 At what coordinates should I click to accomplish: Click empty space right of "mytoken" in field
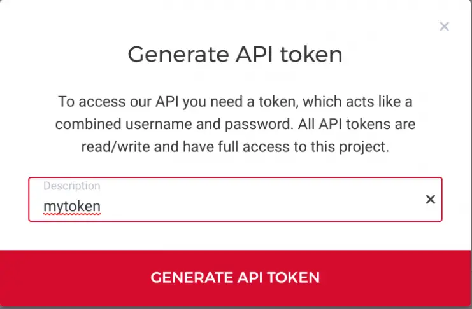[255, 207]
